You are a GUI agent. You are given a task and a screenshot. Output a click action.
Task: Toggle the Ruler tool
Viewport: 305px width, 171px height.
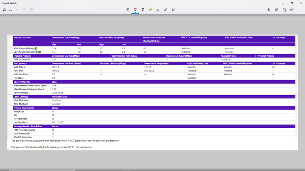[x=166, y=10]
